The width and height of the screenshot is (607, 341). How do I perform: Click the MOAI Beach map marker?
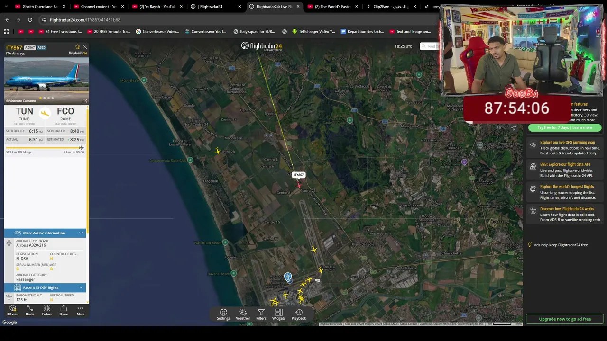click(144, 81)
